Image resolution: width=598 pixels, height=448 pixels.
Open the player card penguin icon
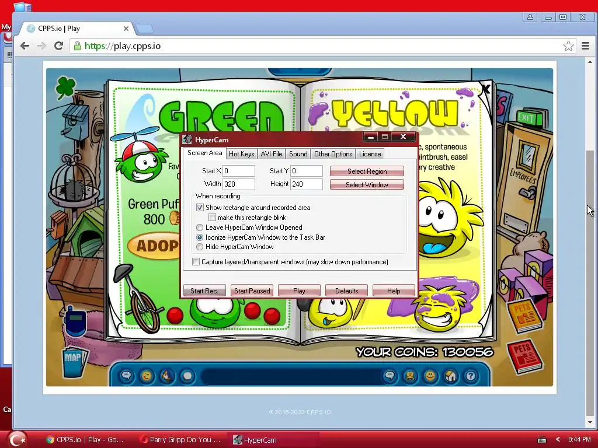coord(410,376)
